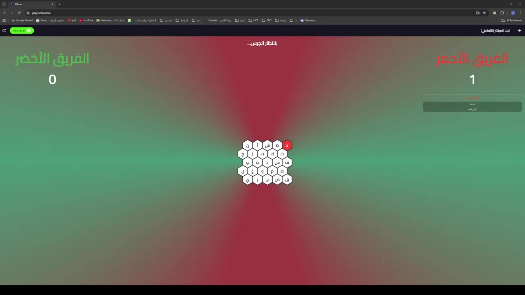Image resolution: width=525 pixels, height=295 pixels.
Task: Select the ذ hexagon in the grid center
Action: (x=267, y=163)
